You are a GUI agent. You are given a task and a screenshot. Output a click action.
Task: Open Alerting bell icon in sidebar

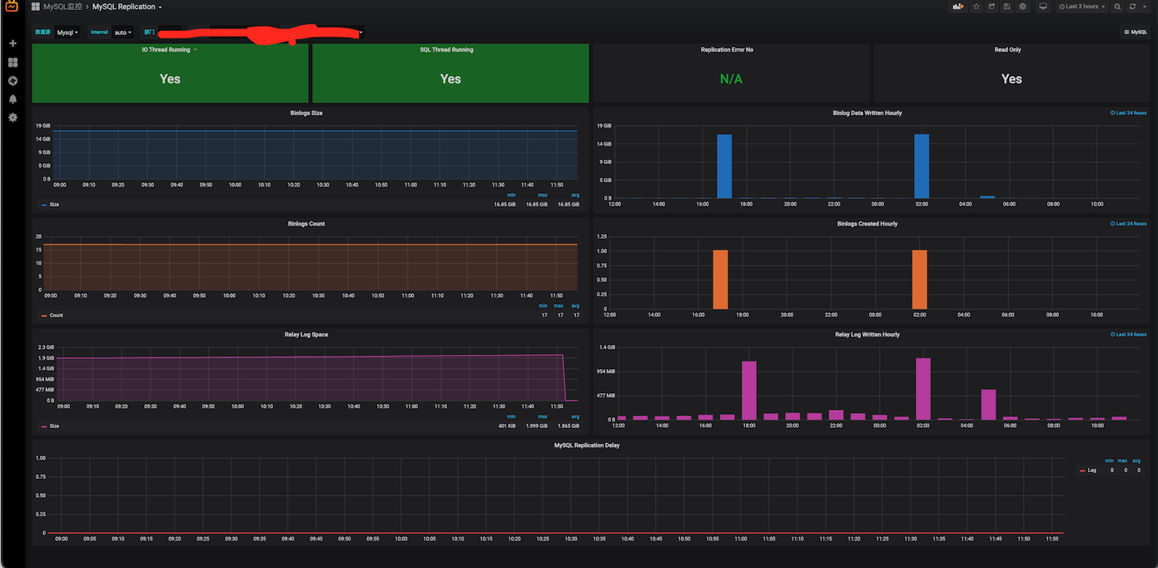click(x=12, y=99)
